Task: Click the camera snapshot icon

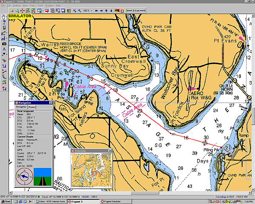Action: click(4, 44)
